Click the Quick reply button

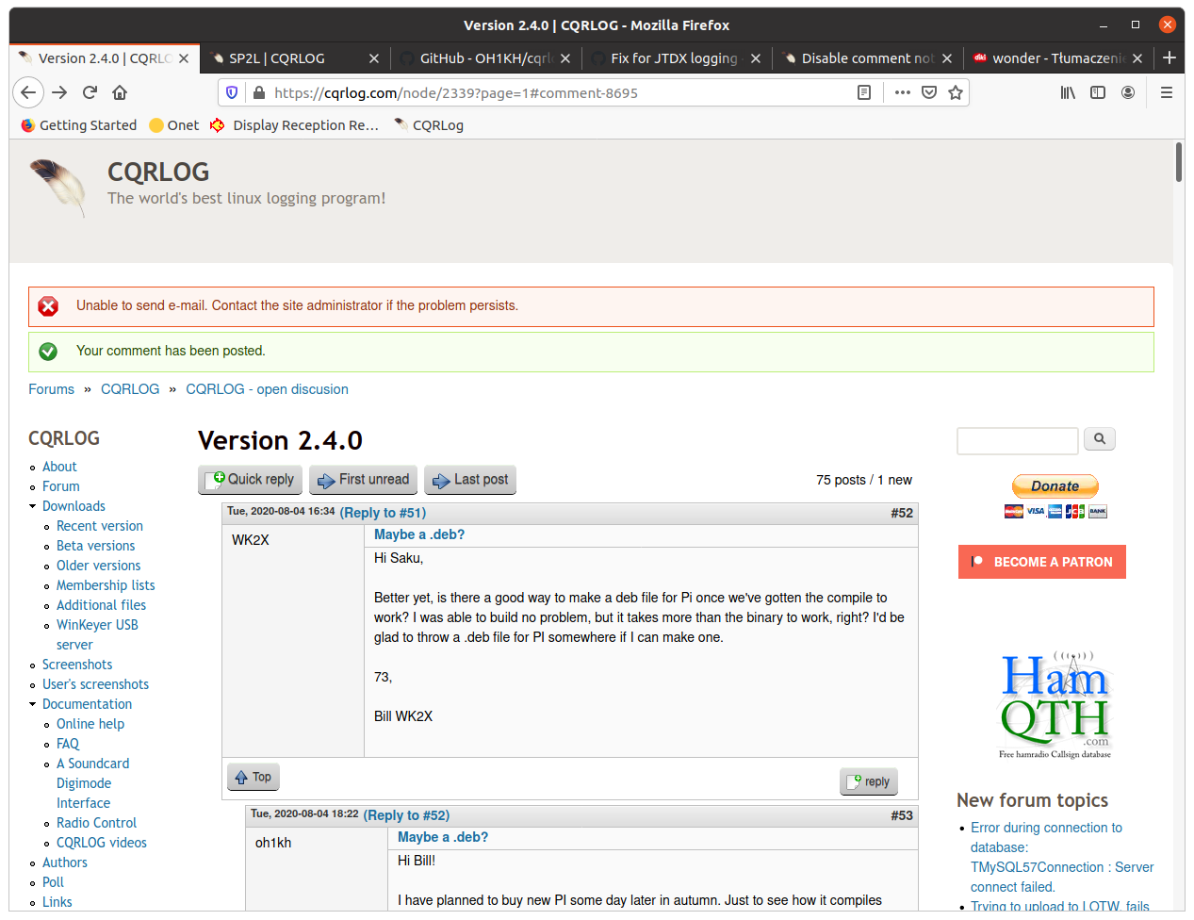(x=251, y=480)
